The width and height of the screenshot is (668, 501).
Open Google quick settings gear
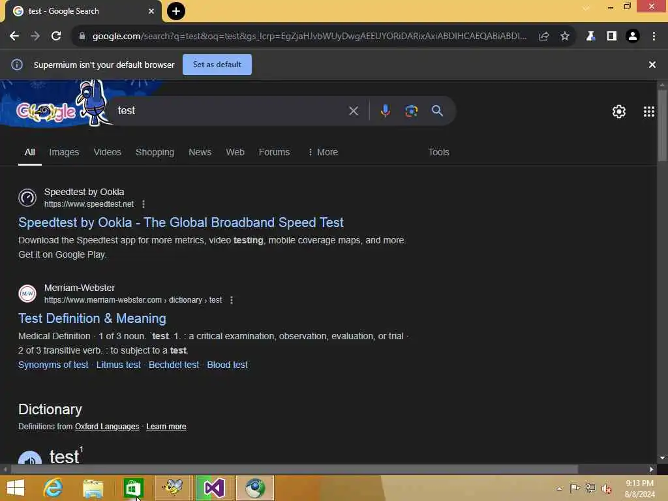(x=618, y=112)
